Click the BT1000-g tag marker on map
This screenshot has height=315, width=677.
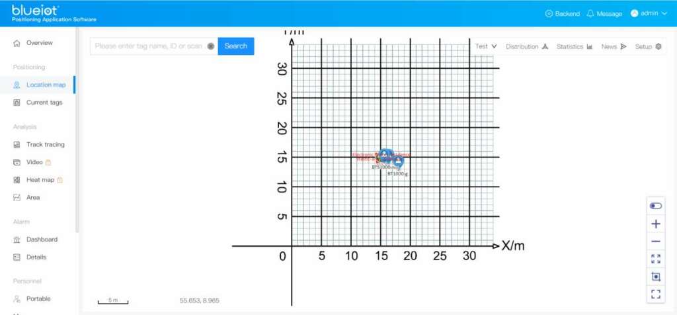pyautogui.click(x=398, y=161)
